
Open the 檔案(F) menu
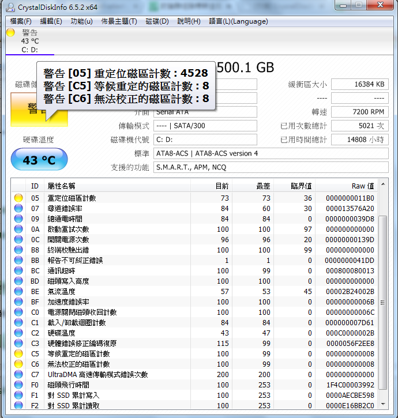(x=21, y=21)
